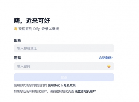
Task: Click the word Dify in subtitle
Action: [x=36, y=29]
